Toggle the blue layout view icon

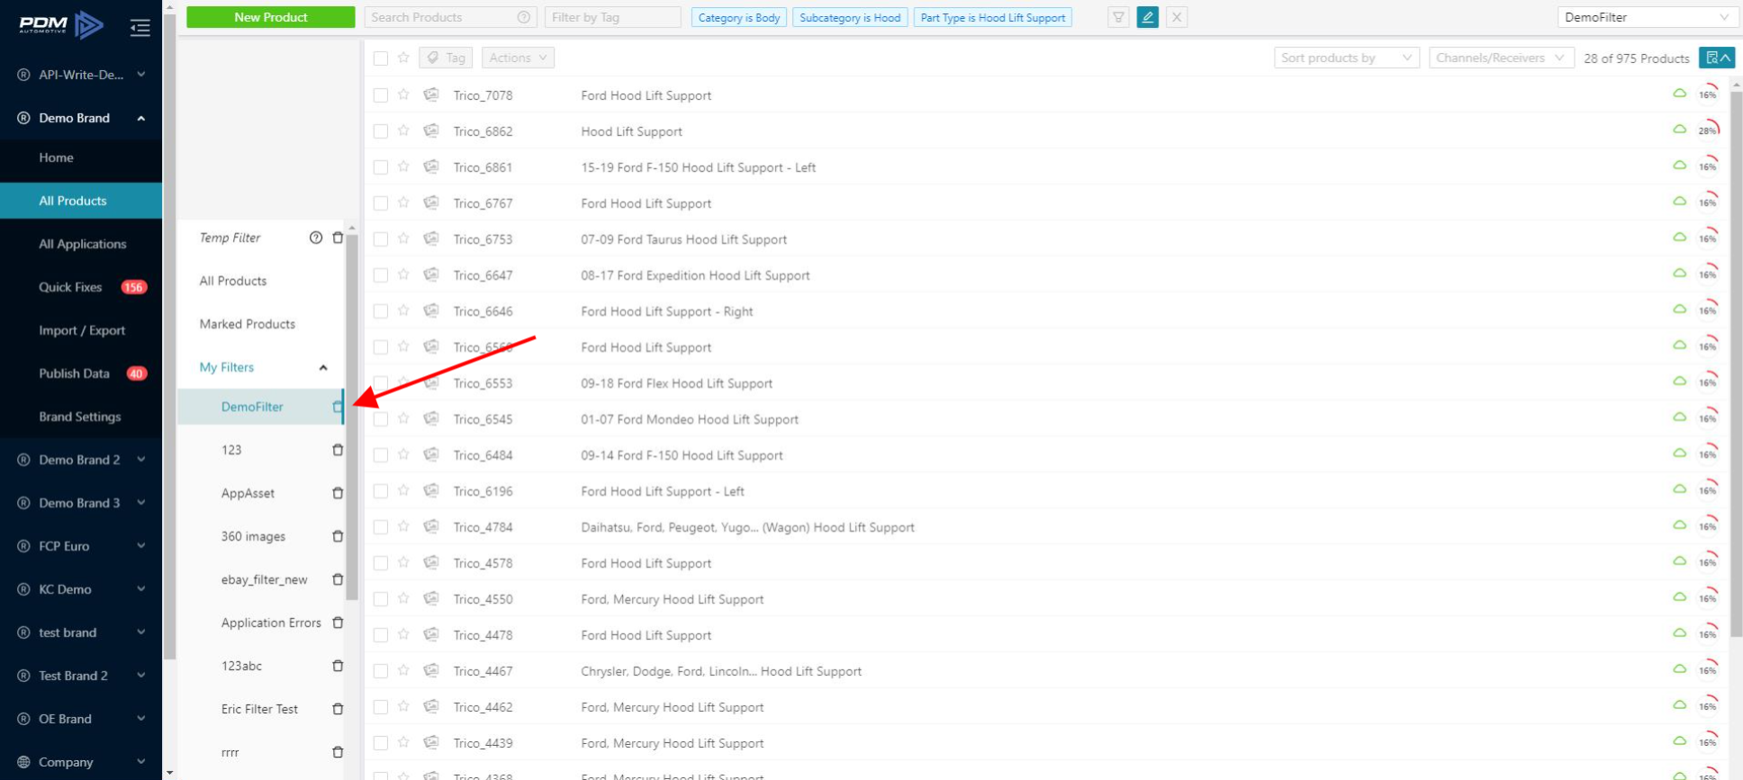point(1716,58)
